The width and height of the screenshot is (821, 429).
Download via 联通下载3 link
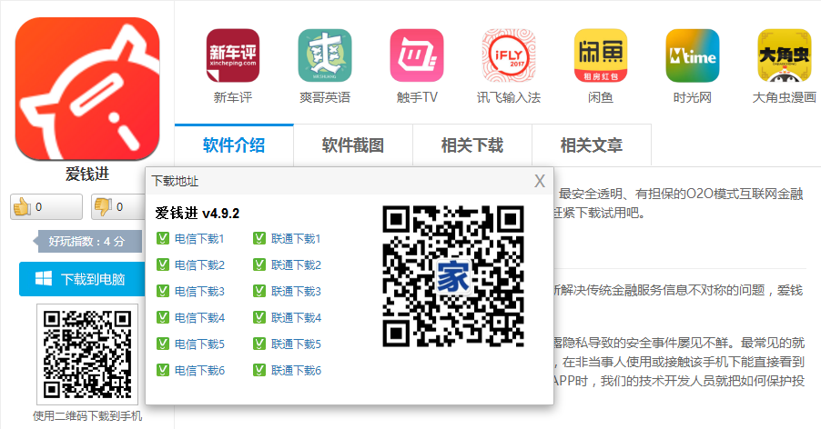(x=296, y=292)
